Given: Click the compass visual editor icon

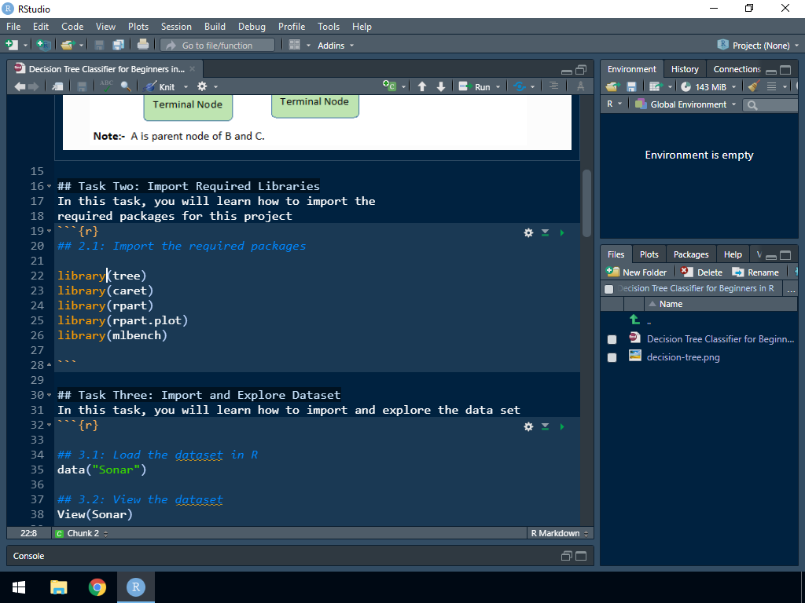Looking at the screenshot, I should pyautogui.click(x=581, y=86).
